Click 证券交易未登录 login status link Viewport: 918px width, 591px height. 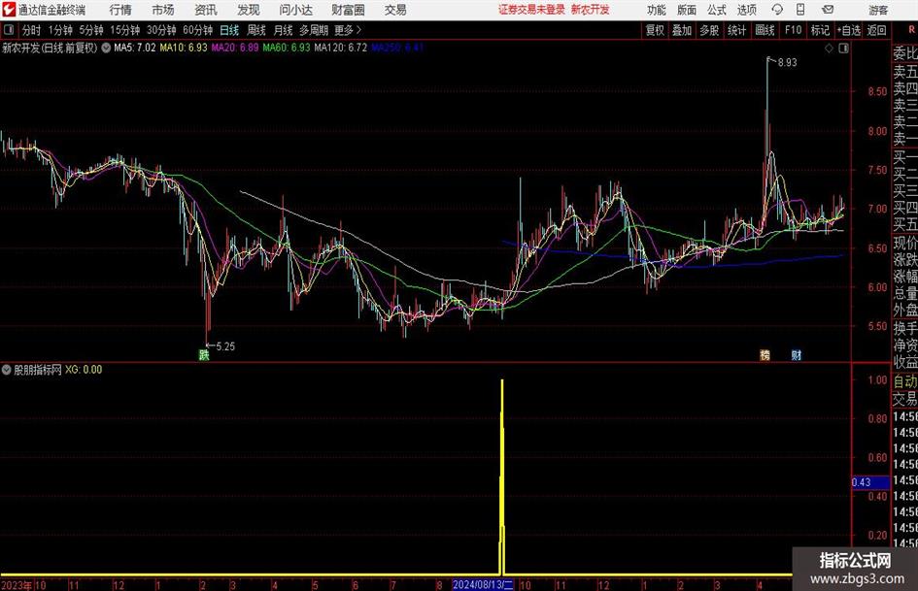click(x=531, y=10)
